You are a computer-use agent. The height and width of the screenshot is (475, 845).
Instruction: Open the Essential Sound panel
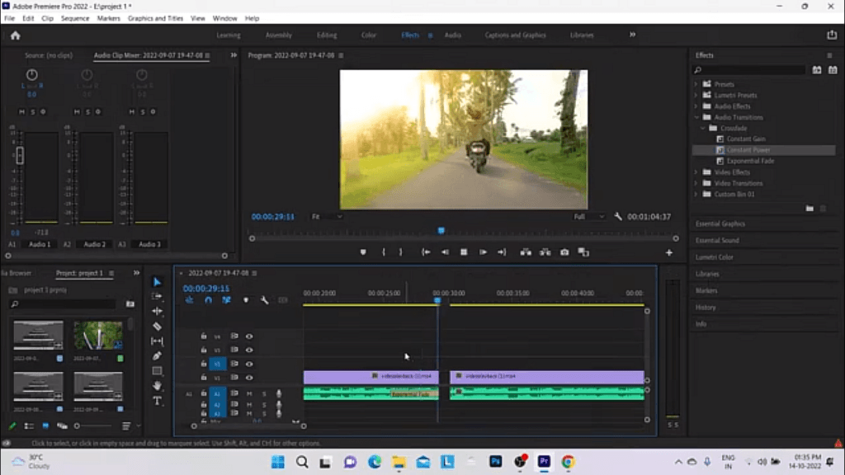pyautogui.click(x=717, y=241)
